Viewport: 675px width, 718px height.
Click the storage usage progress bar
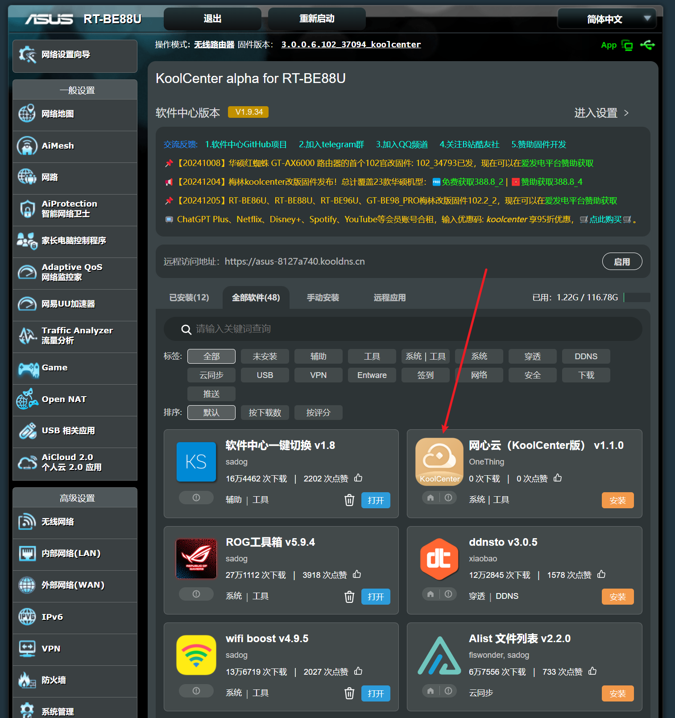637,298
